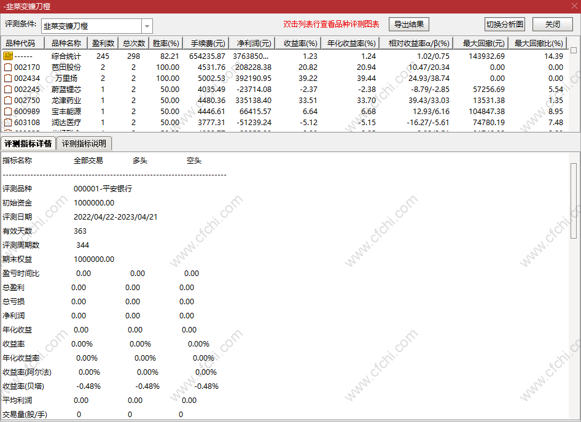Viewport: 581px width, 422px height.
Task: Sort by the 品种名称 column header
Action: tap(66, 44)
